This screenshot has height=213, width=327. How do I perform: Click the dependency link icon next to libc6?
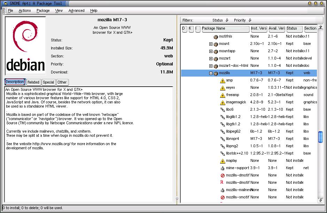(x=223, y=109)
